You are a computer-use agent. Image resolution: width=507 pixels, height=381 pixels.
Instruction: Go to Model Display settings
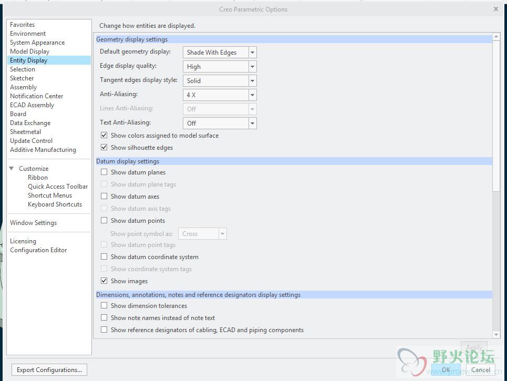30,52
